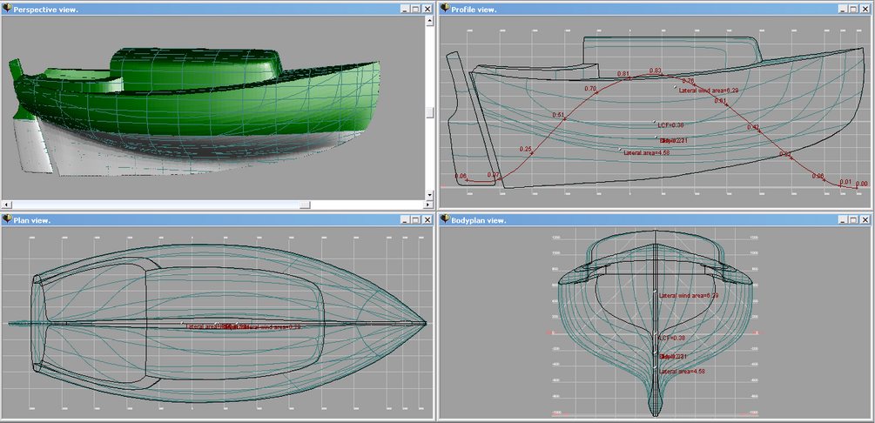The width and height of the screenshot is (875, 423).
Task: Click 'Lateral area=4.58' in Bodyplan view
Action: (682, 371)
